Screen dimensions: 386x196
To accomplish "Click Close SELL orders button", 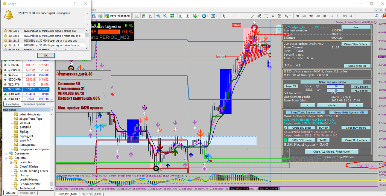I will coord(356,140).
